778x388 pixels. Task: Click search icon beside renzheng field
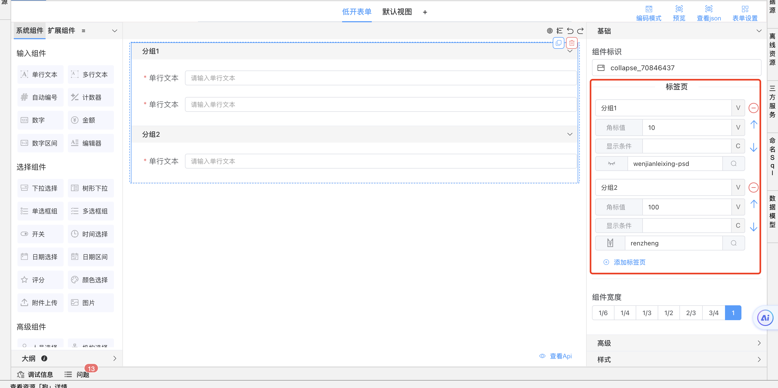coord(733,243)
